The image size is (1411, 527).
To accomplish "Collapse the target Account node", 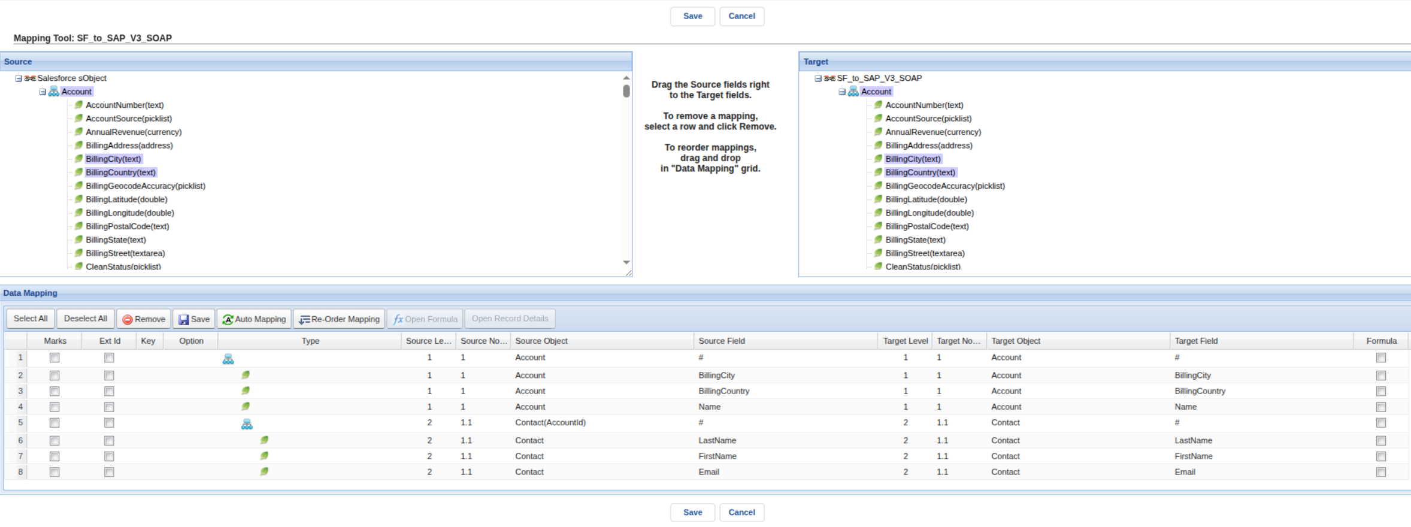I will [x=842, y=92].
